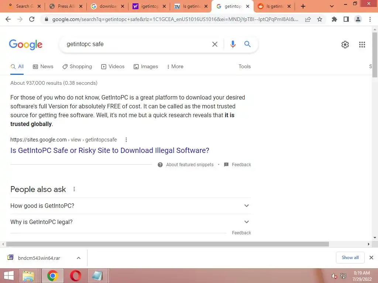Click the muted volume tray icon

pos(334,276)
